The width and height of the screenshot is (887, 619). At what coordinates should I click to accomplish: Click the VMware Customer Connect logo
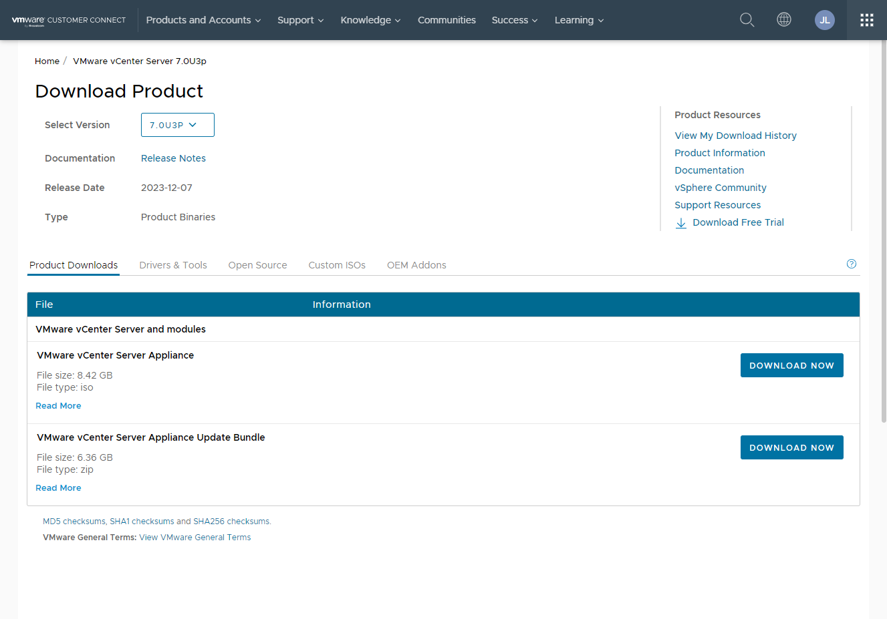point(69,21)
